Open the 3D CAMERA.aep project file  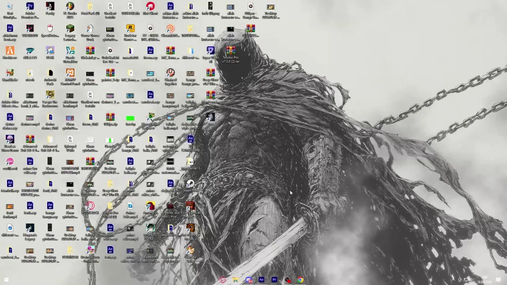[191, 144]
